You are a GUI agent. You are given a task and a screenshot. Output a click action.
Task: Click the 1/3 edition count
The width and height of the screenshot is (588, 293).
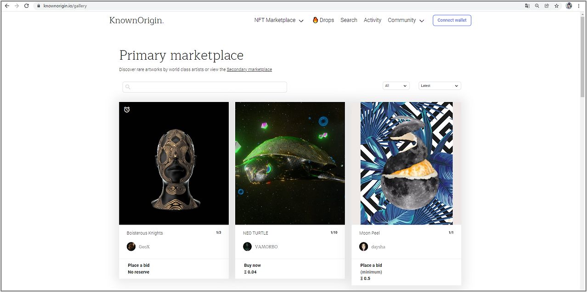pyautogui.click(x=219, y=233)
